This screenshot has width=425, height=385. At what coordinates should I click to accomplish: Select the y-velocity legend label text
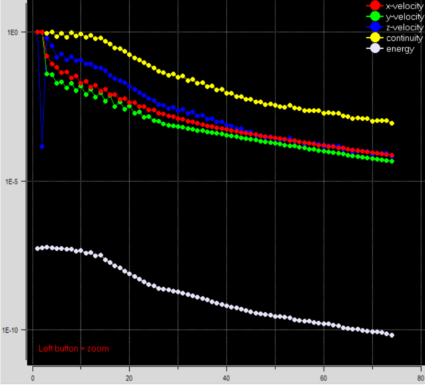tap(404, 17)
